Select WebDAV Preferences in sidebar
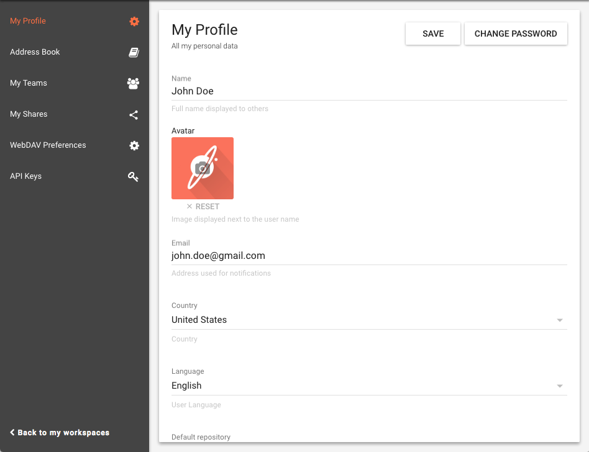Image resolution: width=589 pixels, height=452 pixels. click(48, 145)
